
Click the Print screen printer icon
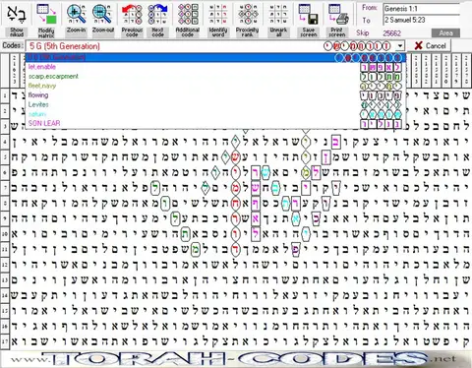337,14
